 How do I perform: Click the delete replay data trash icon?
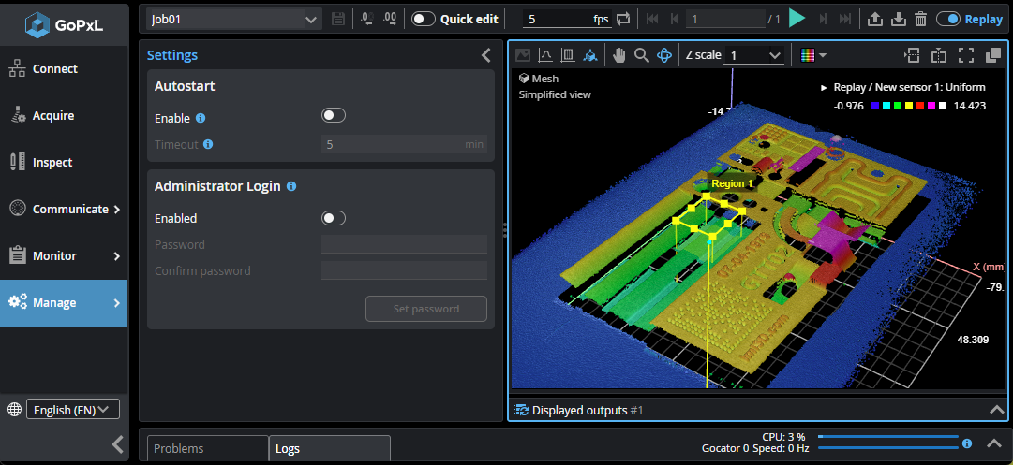coord(920,19)
